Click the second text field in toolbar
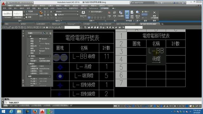This screenshot has height=114, width=203. coord(134,28)
